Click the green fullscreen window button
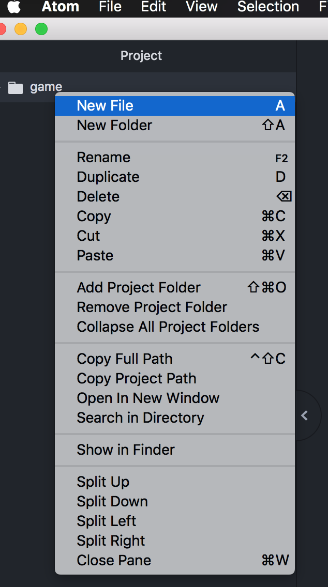Screen dimensions: 328x587 (x=41, y=29)
